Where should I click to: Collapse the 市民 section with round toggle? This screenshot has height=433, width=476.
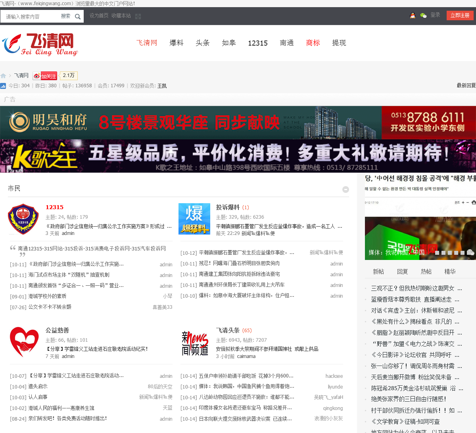tap(345, 189)
